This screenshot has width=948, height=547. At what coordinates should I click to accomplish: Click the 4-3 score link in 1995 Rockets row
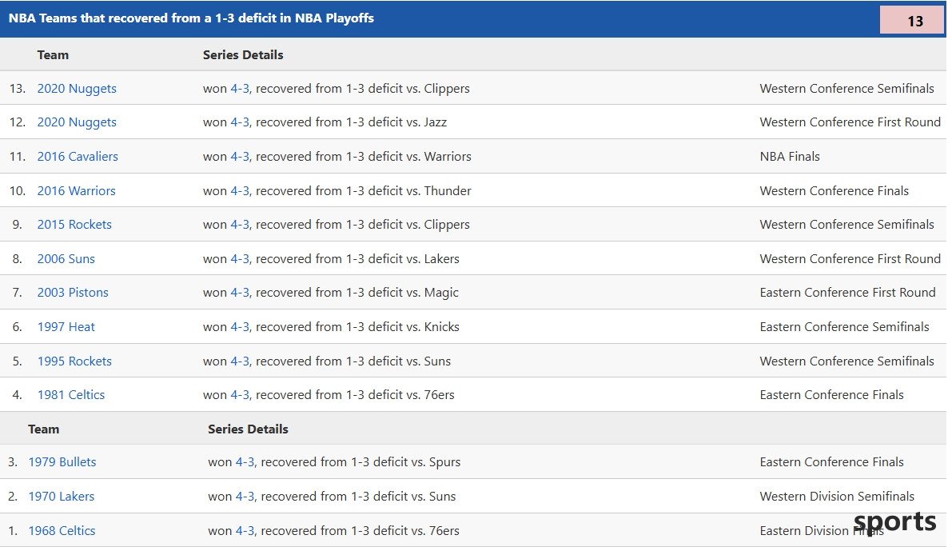240,361
